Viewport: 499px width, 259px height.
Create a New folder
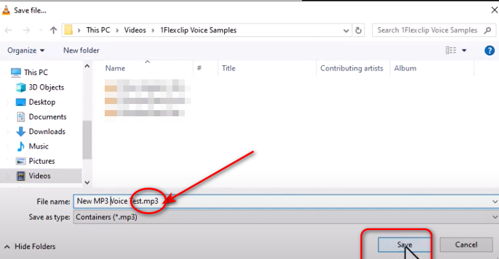(x=81, y=50)
